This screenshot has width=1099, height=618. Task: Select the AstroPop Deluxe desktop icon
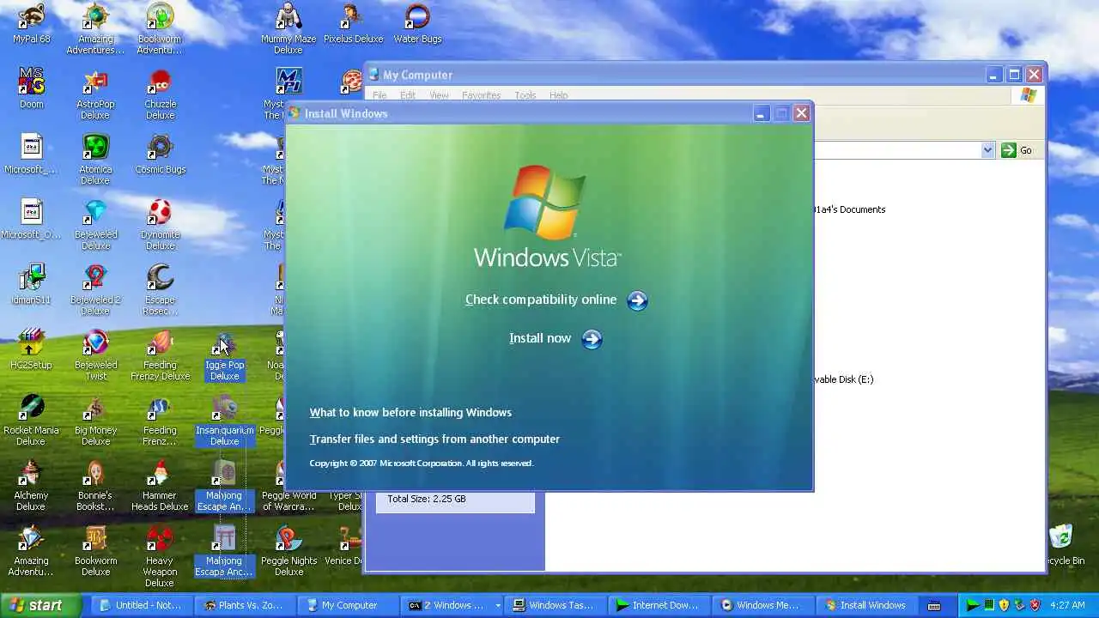pos(95,94)
